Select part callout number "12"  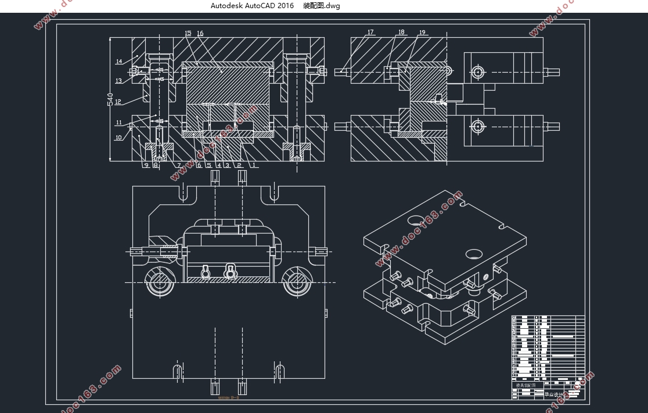pos(118,102)
